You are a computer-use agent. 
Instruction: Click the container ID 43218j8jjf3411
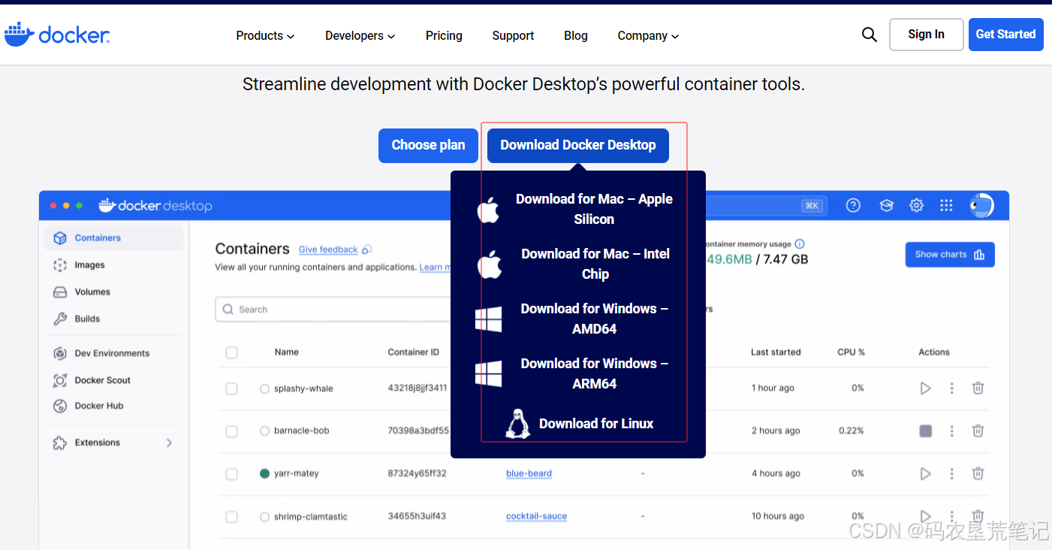417,388
